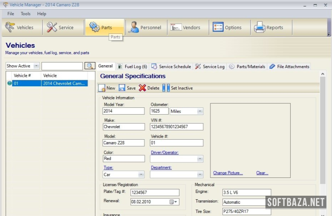Screen dimensions: 332x216
Task: Open the Reports printer toolbar button
Action: coord(269,27)
